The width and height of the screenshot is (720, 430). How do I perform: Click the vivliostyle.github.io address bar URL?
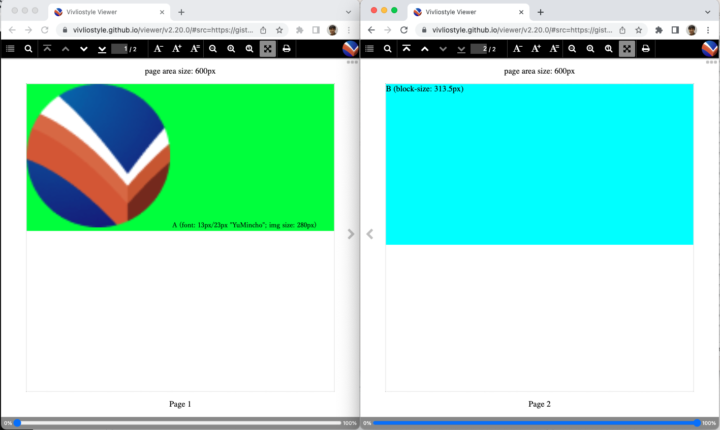click(x=158, y=30)
